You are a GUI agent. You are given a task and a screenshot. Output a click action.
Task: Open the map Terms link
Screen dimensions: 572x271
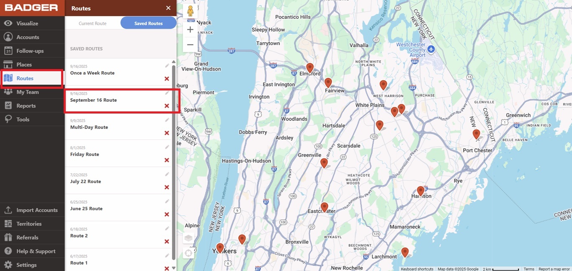(x=529, y=269)
